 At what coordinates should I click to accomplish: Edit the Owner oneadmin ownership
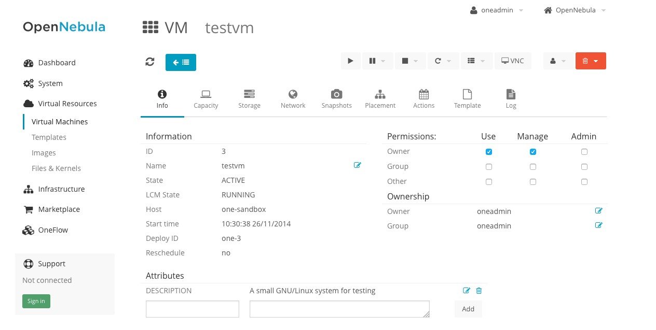coord(598,211)
